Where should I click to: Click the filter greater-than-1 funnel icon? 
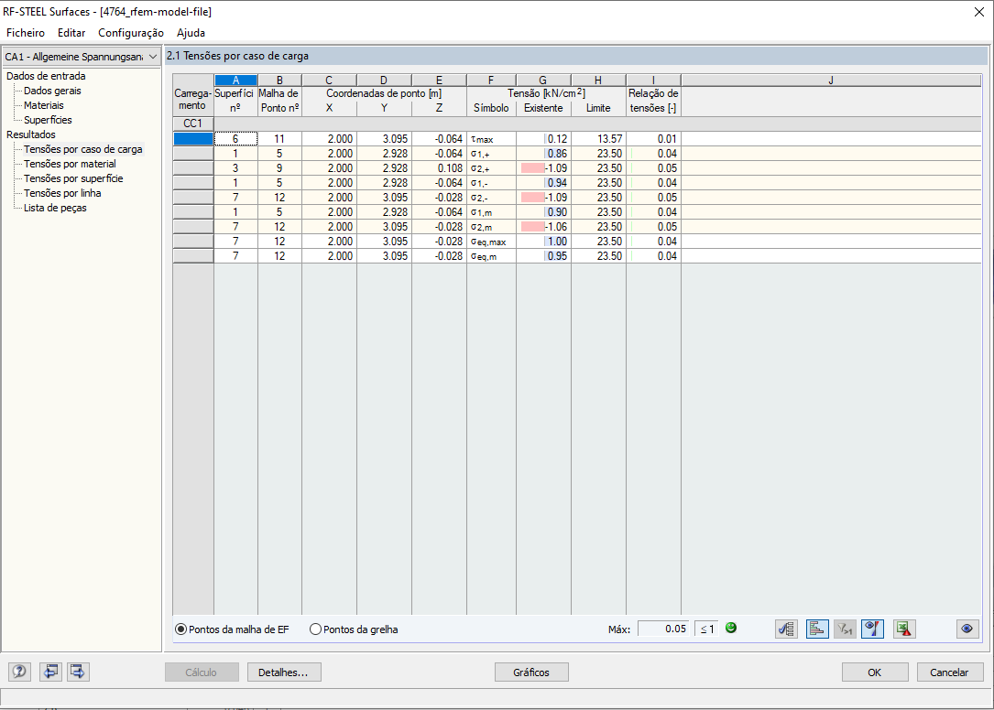[x=845, y=629]
